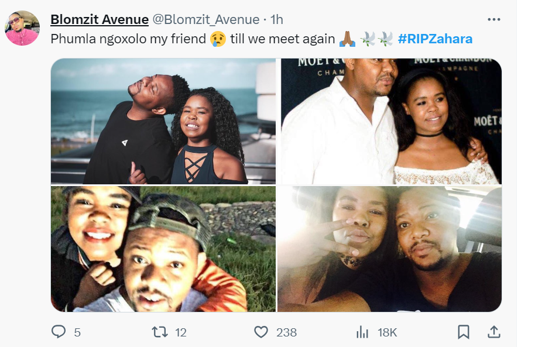This screenshot has width=535, height=347.
Task: Open view analytics bar chart icon
Action: coord(363,332)
